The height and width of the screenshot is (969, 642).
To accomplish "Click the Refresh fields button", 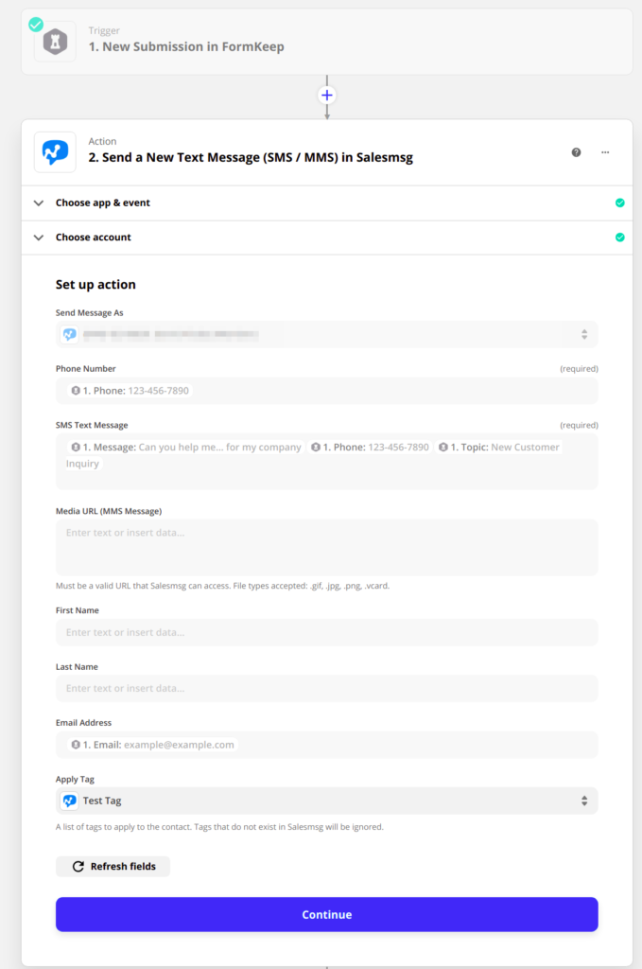I will 113,866.
